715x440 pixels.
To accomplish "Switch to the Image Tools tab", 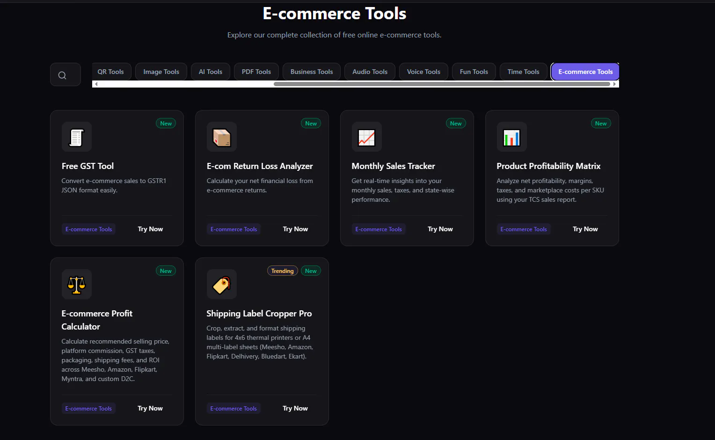I will [161, 72].
